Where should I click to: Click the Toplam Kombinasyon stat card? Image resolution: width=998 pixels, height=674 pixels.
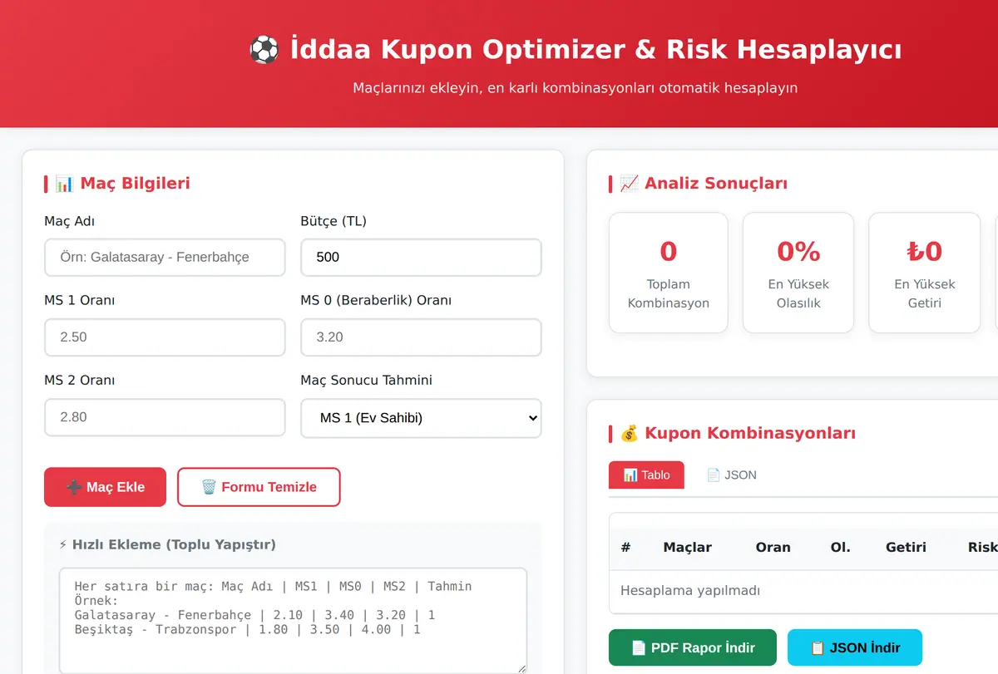pyautogui.click(x=669, y=273)
